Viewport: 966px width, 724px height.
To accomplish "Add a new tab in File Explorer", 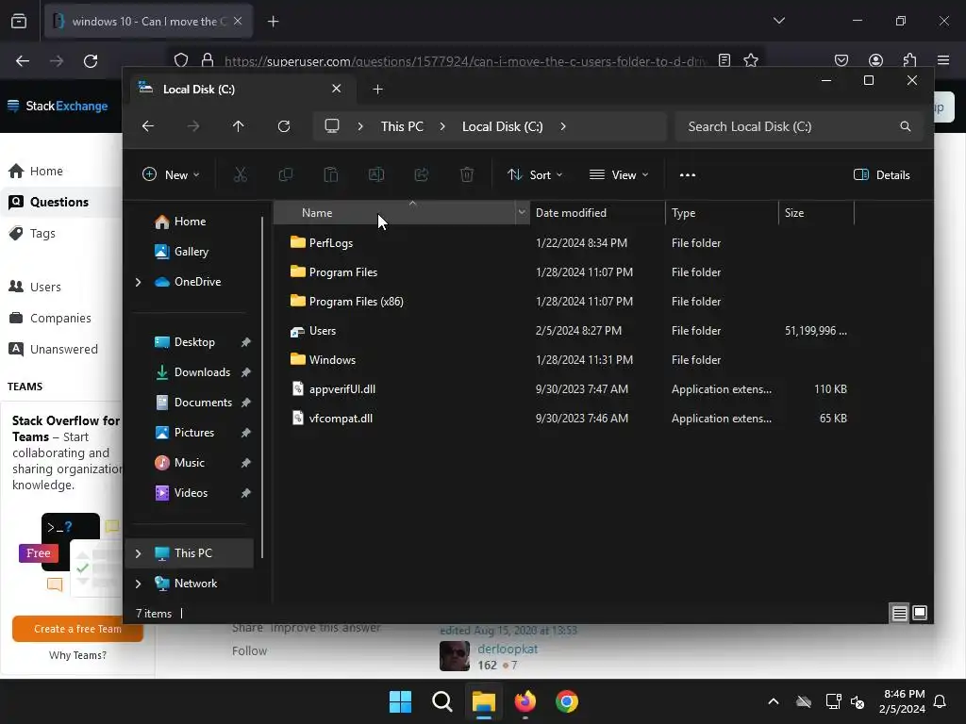I will (377, 90).
